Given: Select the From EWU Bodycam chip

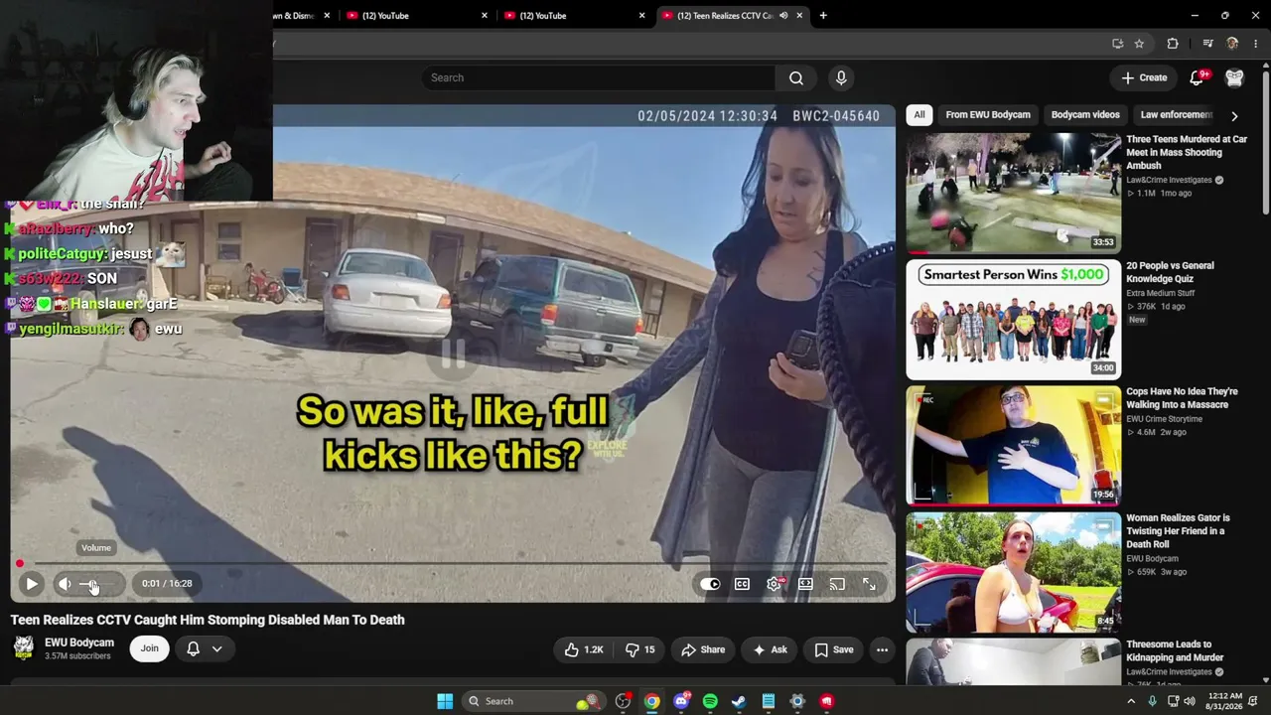Looking at the screenshot, I should coord(988,114).
